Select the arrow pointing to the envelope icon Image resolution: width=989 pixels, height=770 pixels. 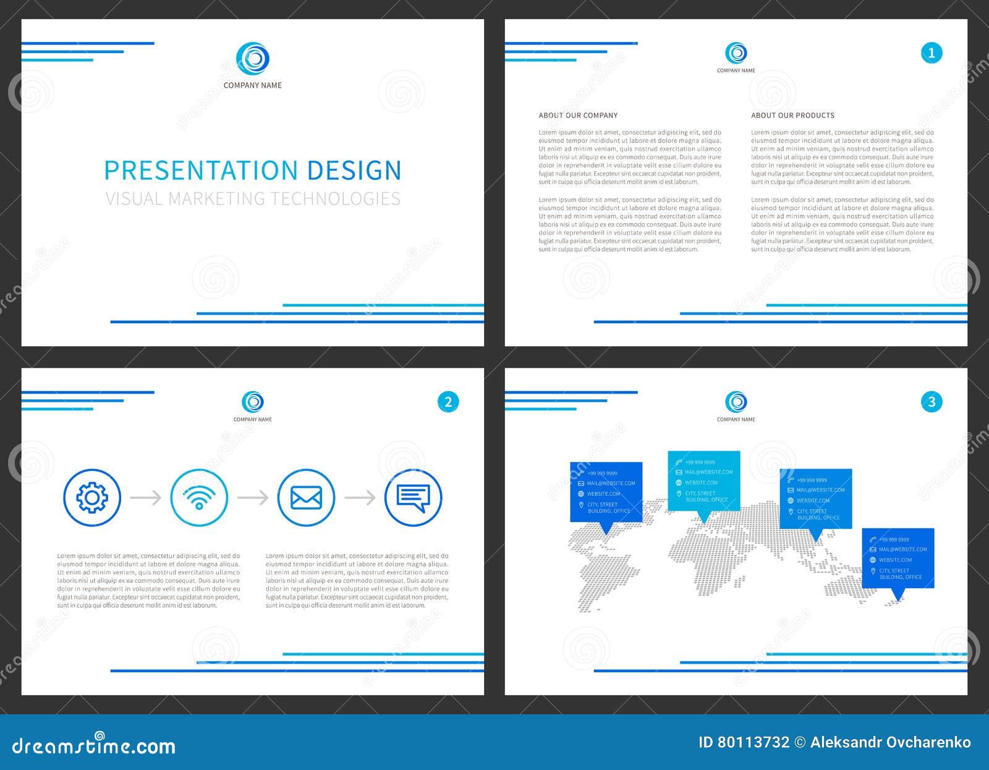coord(252,497)
